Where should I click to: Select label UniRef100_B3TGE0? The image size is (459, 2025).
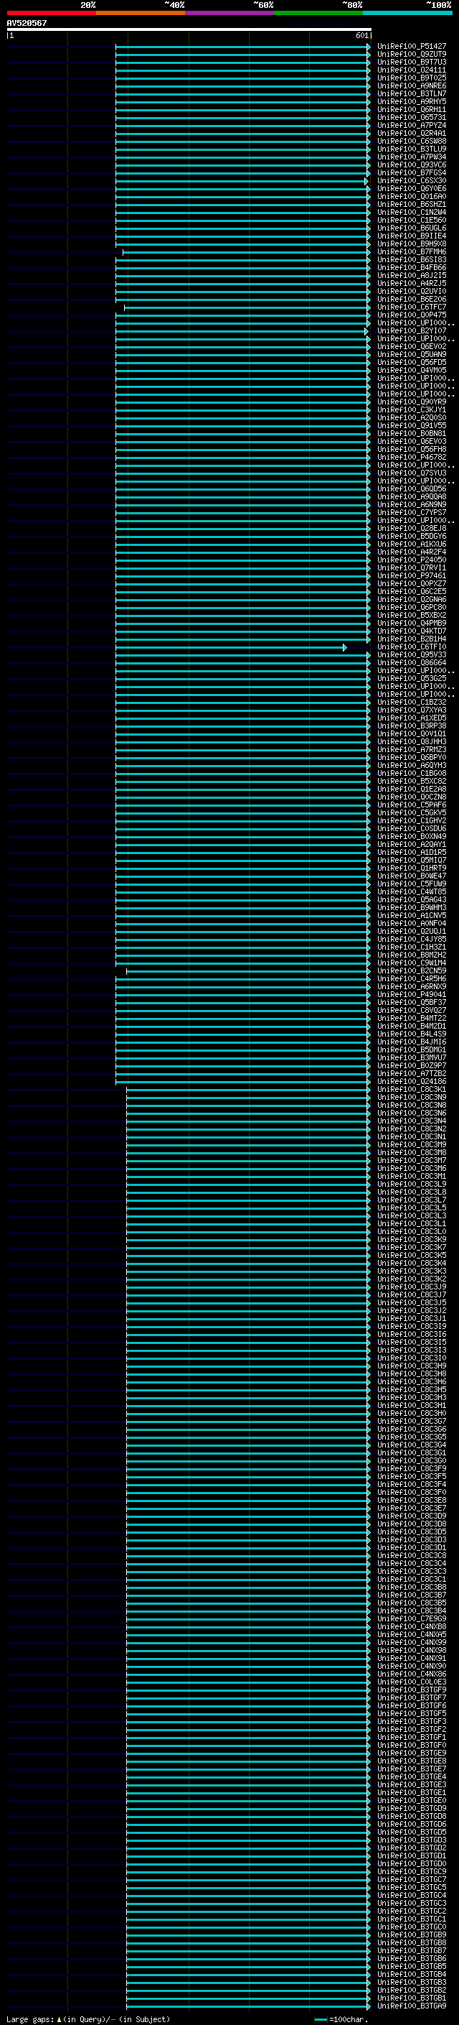(x=412, y=1801)
